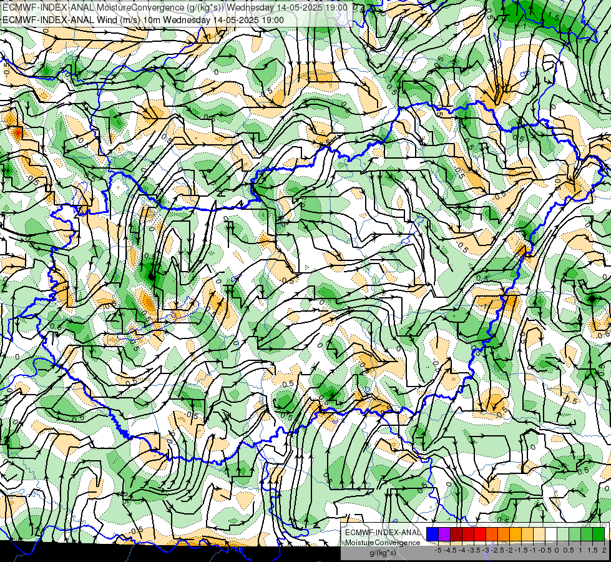
Task: Click the legend tick label -2.5
Action: click(497, 550)
